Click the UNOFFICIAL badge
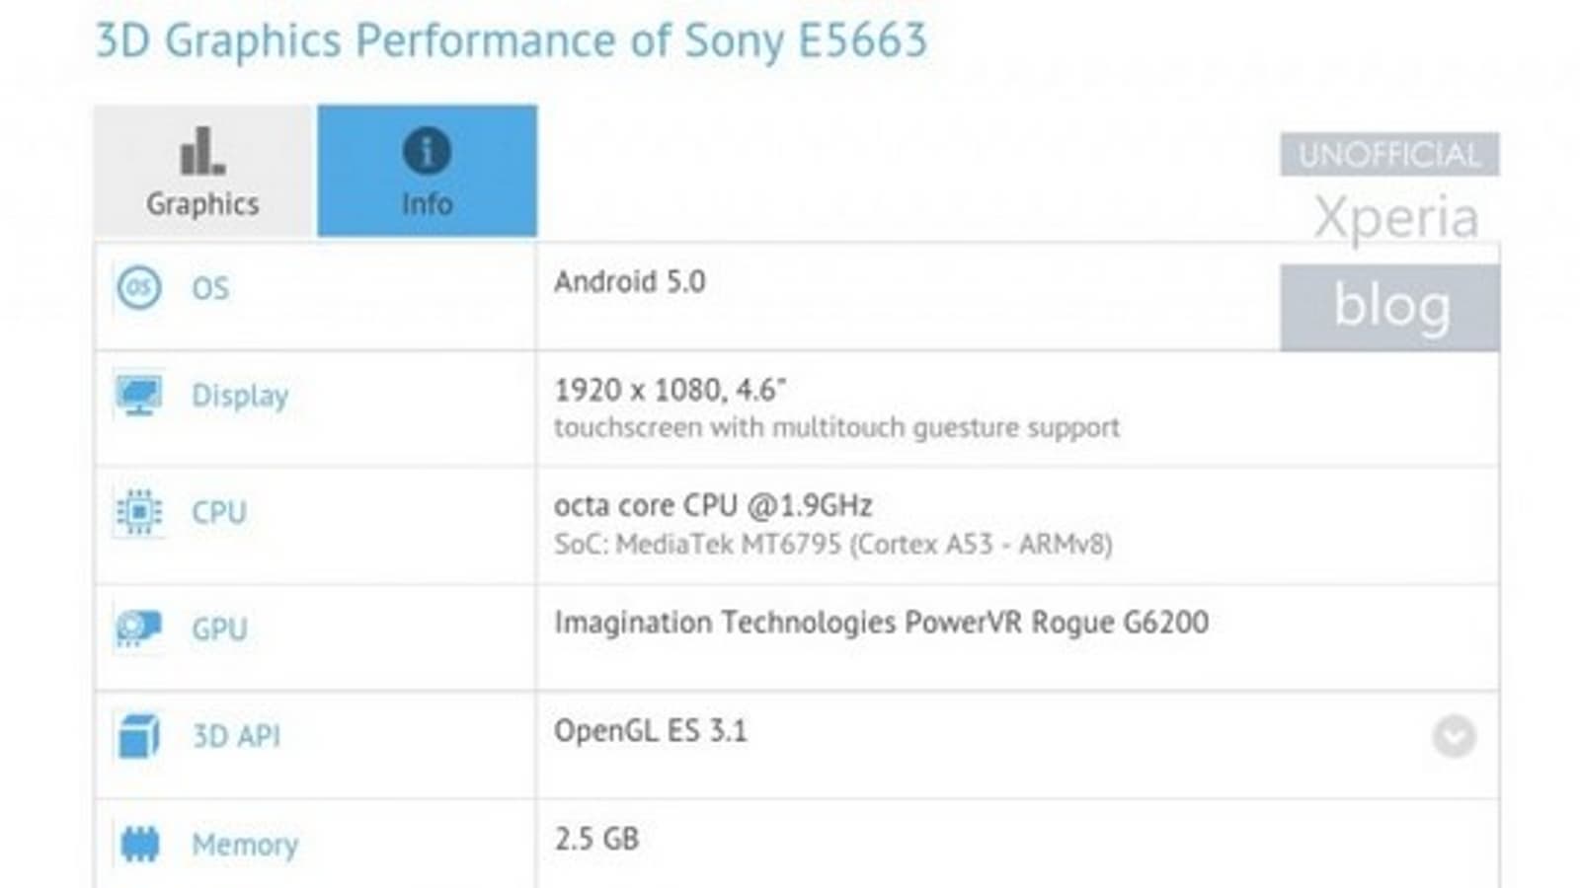This screenshot has height=888, width=1580. [x=1389, y=155]
